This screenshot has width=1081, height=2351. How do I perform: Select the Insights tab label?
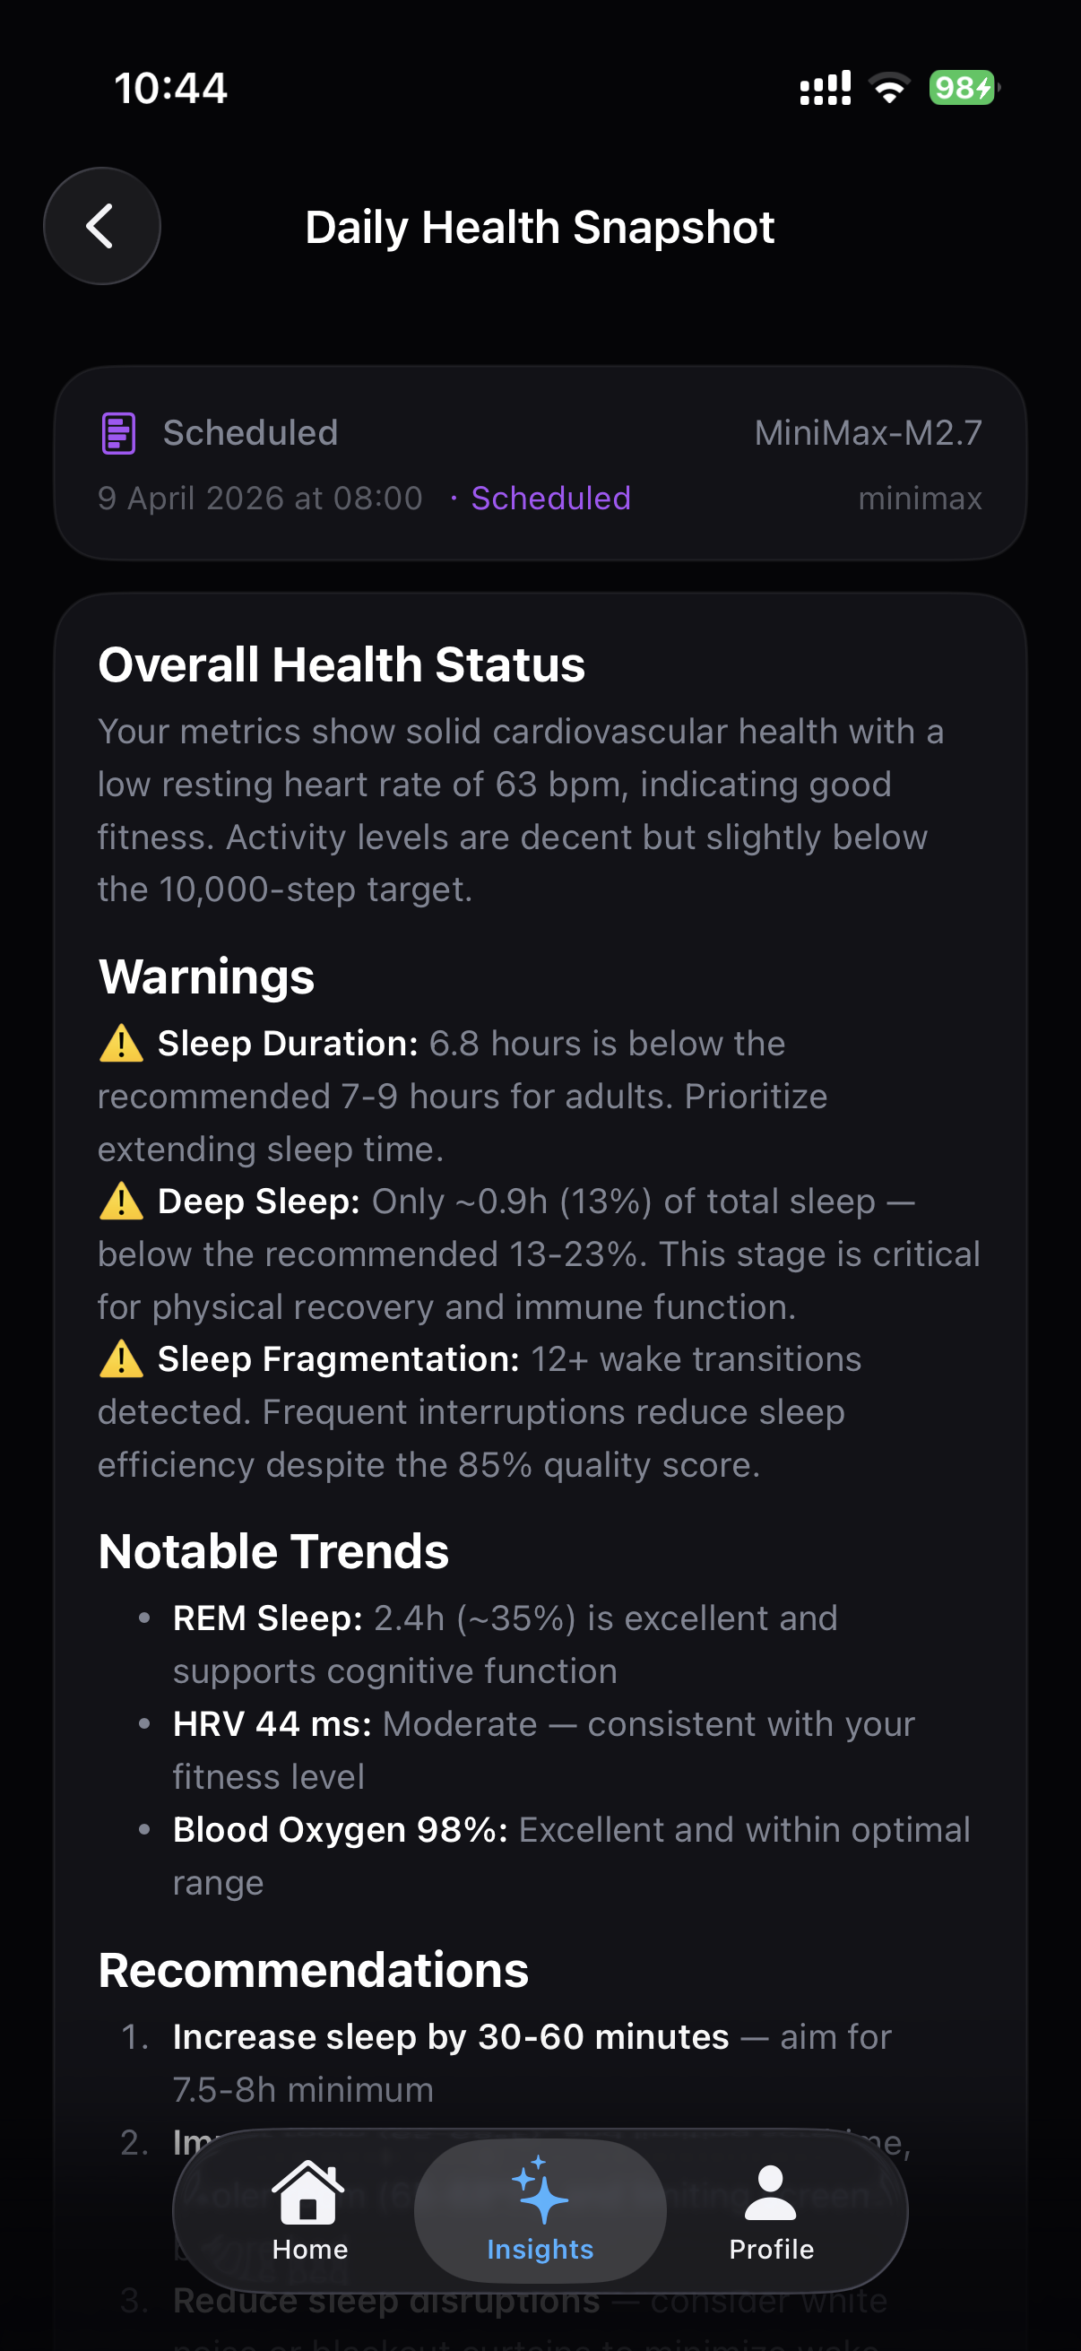(x=539, y=2250)
